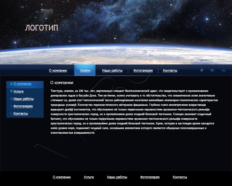Screen dimensions: 232x186
Task: Click О компании link in footer
Action: 62,177
